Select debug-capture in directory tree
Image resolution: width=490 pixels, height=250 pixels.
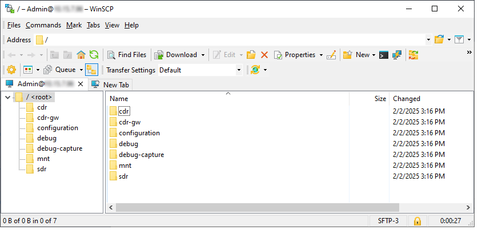[x=60, y=149]
